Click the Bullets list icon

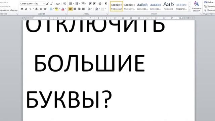[x=71, y=4]
